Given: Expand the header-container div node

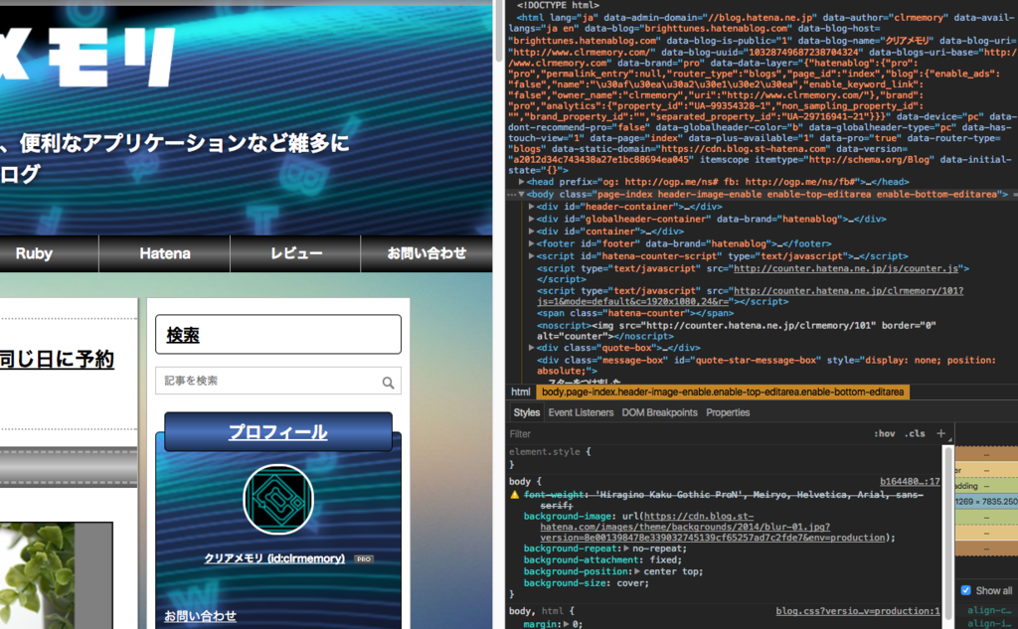Looking at the screenshot, I should click(531, 207).
